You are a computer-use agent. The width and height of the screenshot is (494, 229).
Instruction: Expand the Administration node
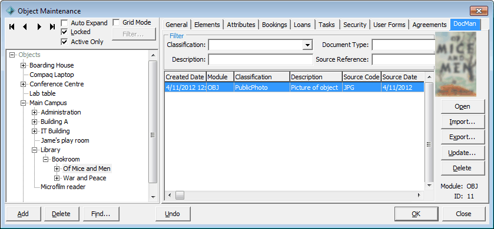[x=34, y=113]
